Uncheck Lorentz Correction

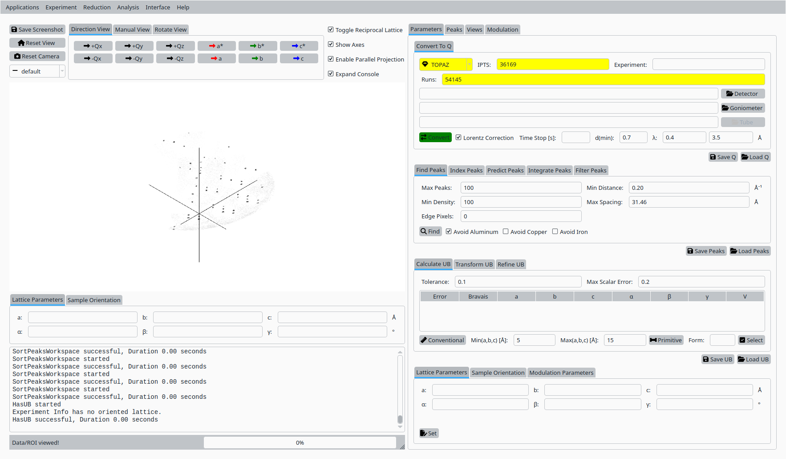458,138
